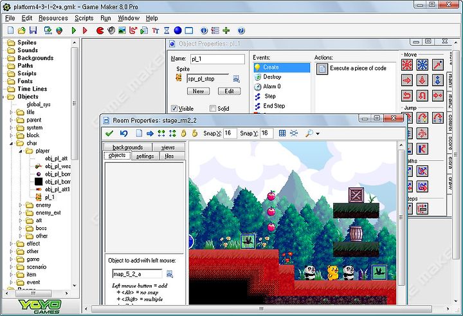Viewport: 463px width, 316px height.
Task: Click New sprite button
Action: pos(198,91)
